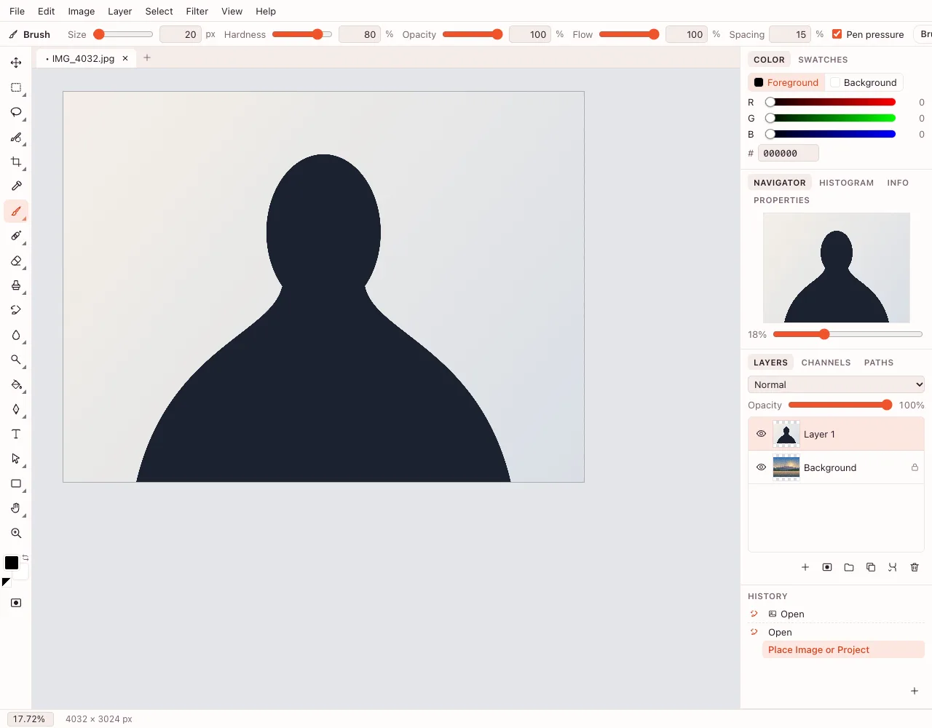The height and width of the screenshot is (728, 932).
Task: Hide the Background layer eye
Action: [761, 467]
